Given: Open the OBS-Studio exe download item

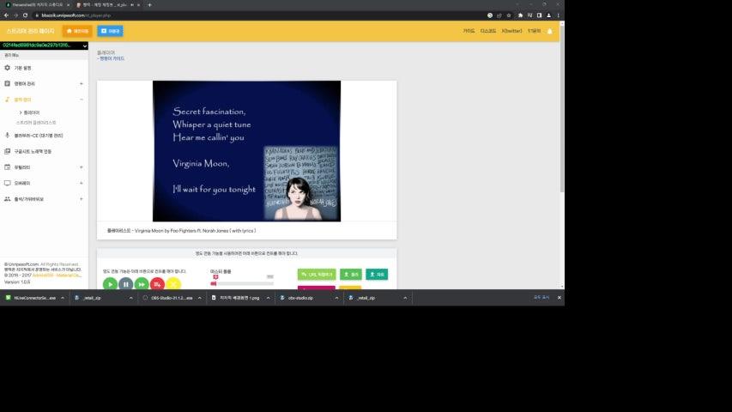Looking at the screenshot, I should click(x=168, y=298).
